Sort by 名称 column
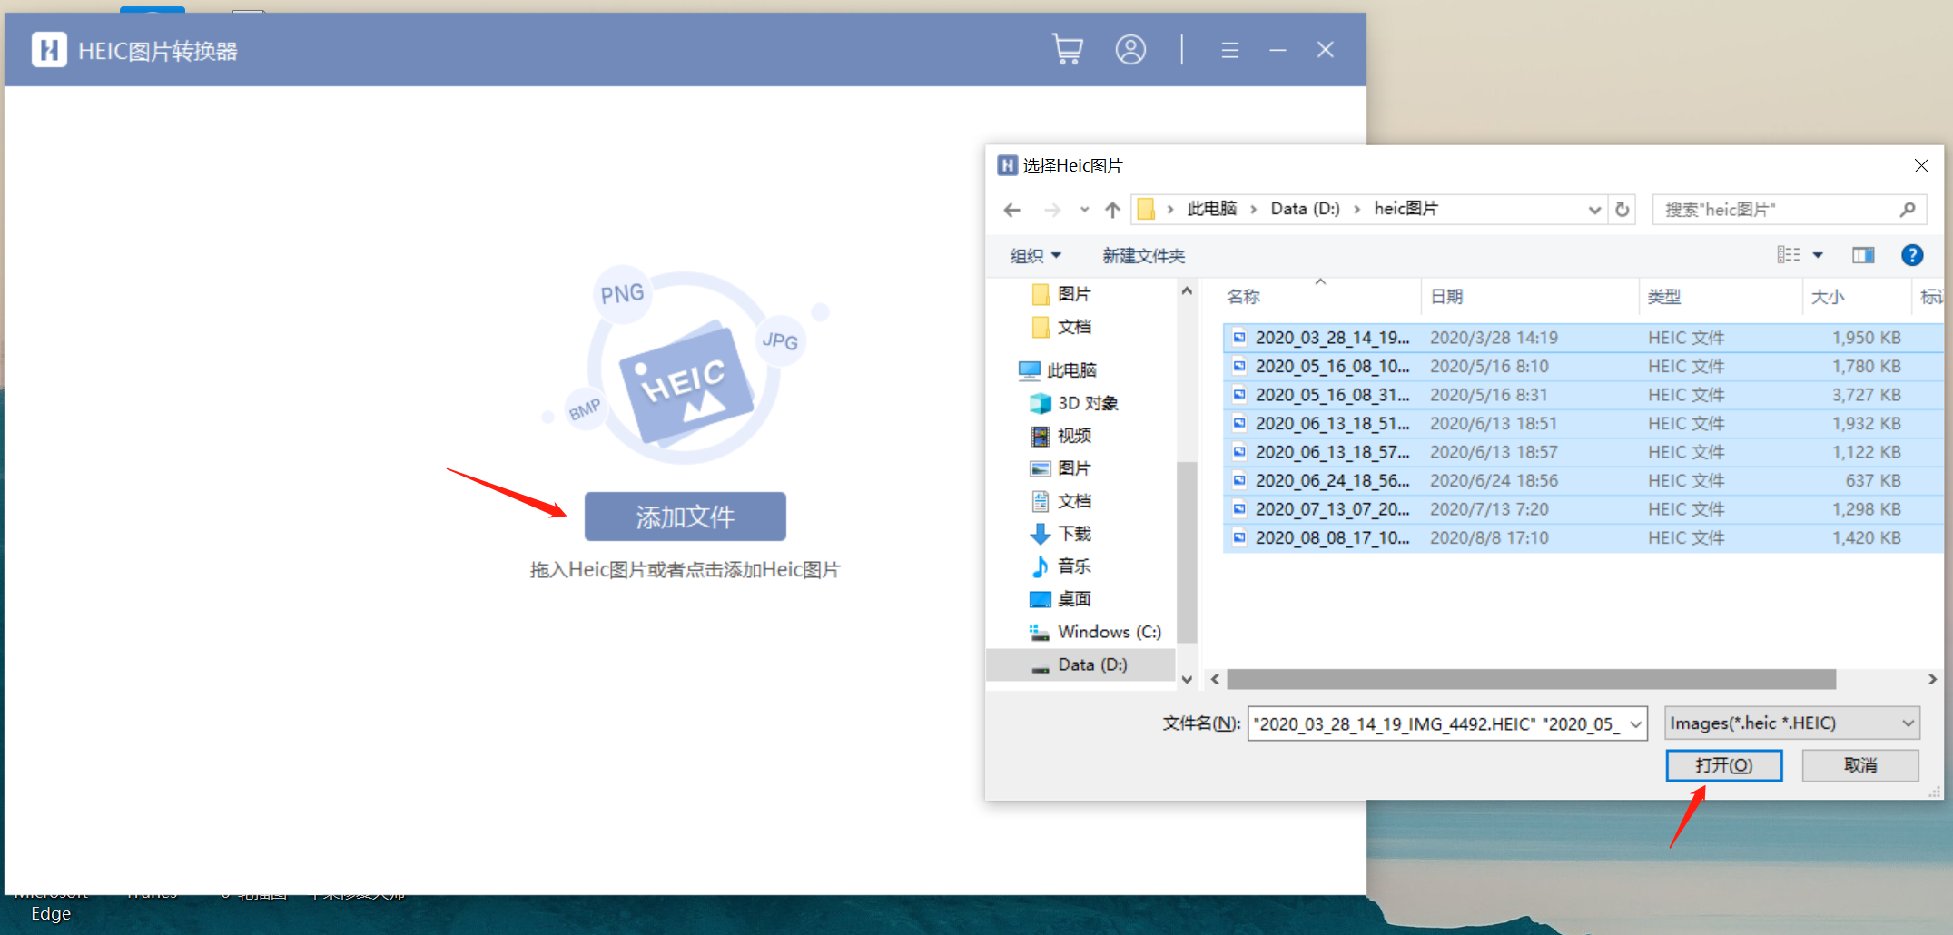 coord(1243,297)
